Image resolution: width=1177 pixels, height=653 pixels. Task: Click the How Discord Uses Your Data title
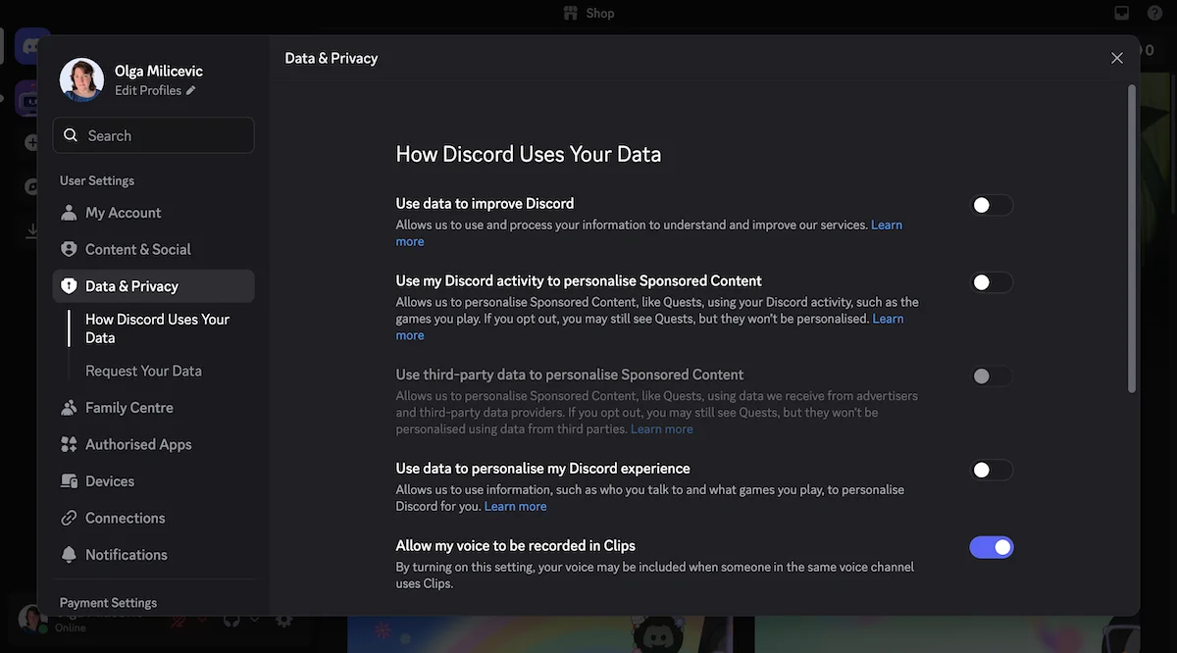529,154
